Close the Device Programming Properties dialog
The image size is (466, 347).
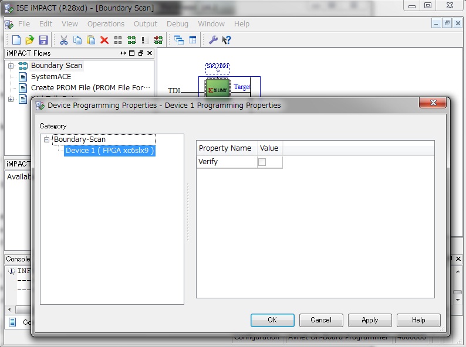point(433,103)
